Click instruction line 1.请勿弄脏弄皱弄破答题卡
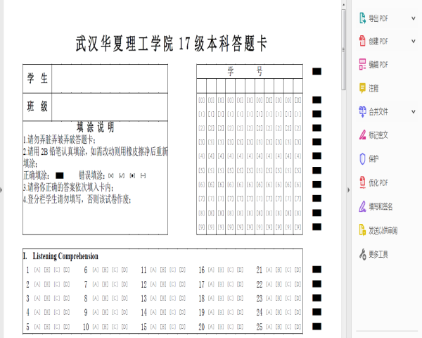The height and width of the screenshot is (338, 422). coord(60,139)
